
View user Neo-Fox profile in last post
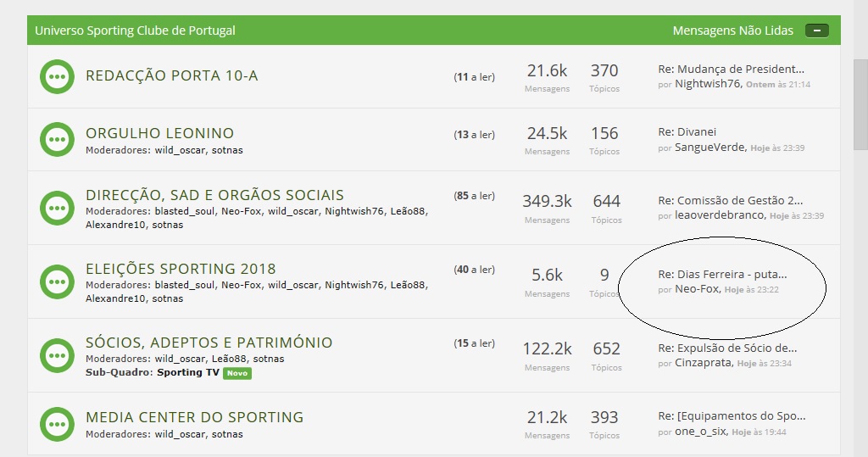(698, 288)
